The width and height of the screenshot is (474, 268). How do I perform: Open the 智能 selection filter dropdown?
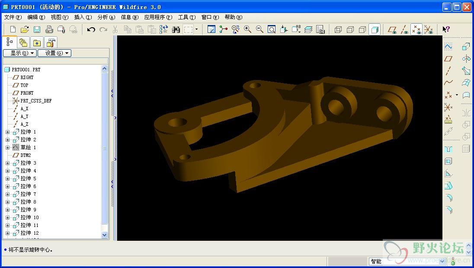click(442, 262)
